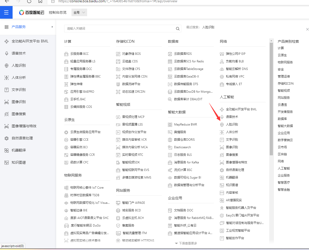
Task: Click the browser address bar URL
Action: pos(118,1)
